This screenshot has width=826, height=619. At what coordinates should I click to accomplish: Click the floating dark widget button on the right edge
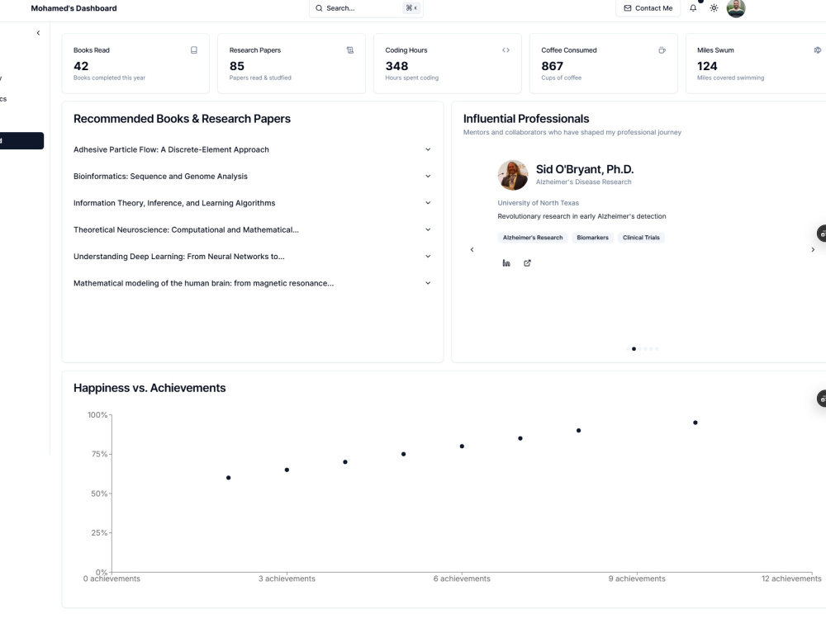tap(821, 234)
